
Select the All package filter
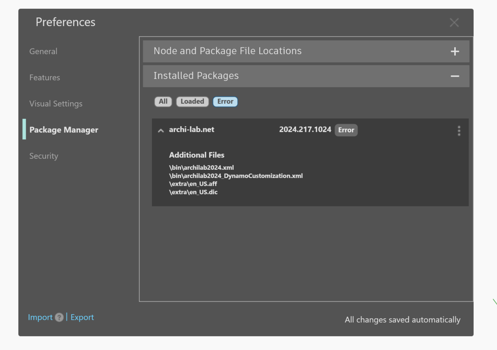[x=163, y=101]
